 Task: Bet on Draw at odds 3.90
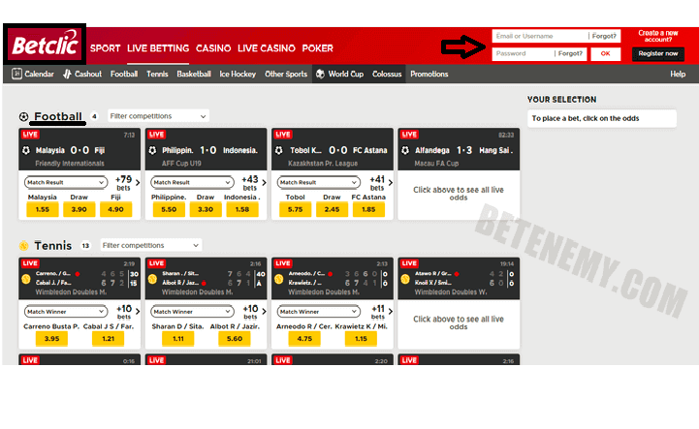79,209
